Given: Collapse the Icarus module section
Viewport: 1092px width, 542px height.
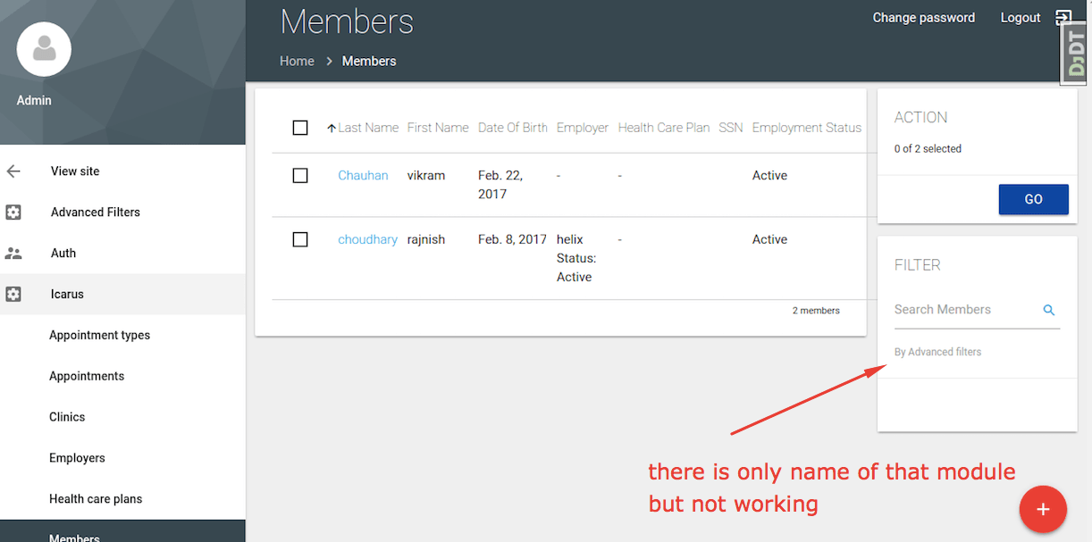Looking at the screenshot, I should pyautogui.click(x=67, y=294).
